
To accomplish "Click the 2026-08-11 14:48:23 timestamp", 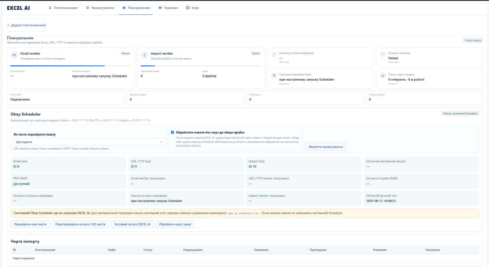I will [381, 201].
